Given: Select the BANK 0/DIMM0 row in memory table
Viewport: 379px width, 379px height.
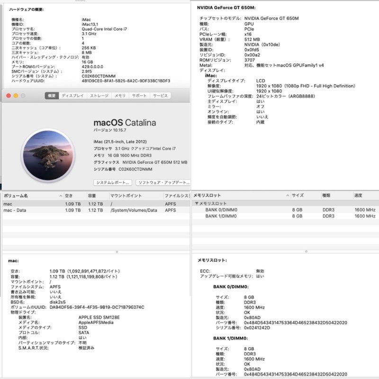Looking at the screenshot, I should pyautogui.click(x=286, y=210).
